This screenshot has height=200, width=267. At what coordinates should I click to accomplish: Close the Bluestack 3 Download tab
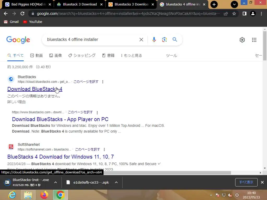point(101,5)
